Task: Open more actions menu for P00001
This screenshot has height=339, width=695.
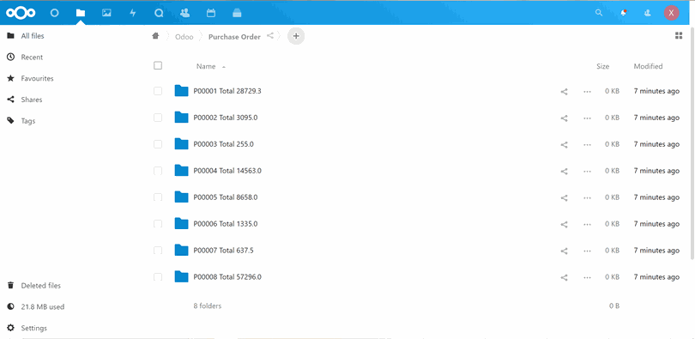Action: click(587, 92)
